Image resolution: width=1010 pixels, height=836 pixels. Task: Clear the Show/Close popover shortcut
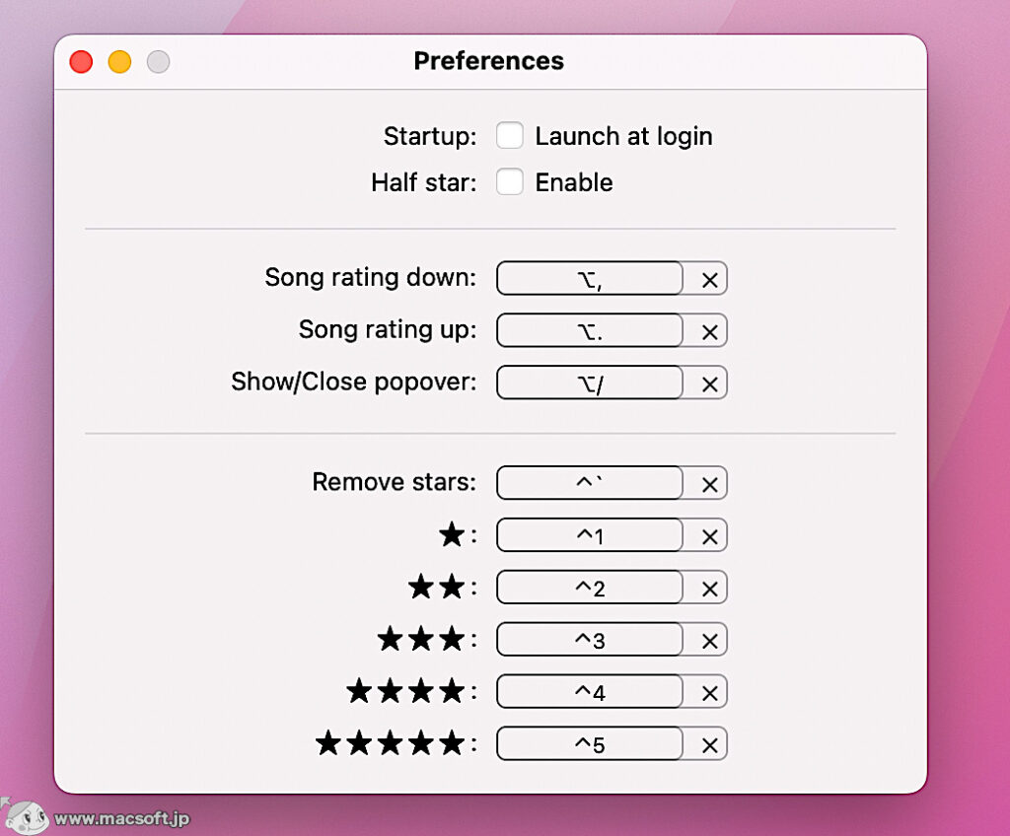tap(708, 383)
